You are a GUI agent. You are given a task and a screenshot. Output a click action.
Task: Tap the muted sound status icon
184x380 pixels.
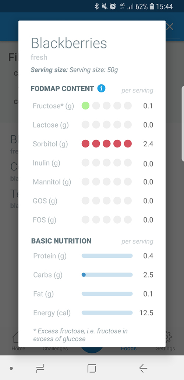tap(105, 7)
